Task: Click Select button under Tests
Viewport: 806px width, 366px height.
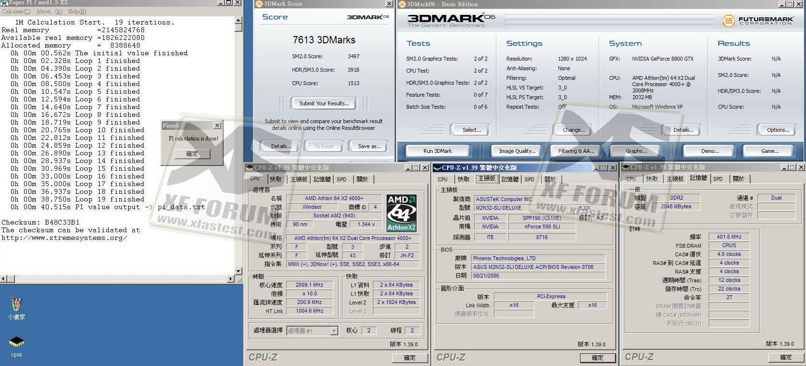Action: pos(471,130)
